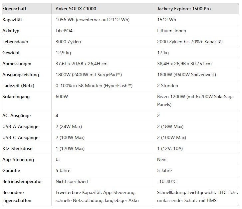Screen dimensions: 242x209
Task: Select the "17 kg" weight cell
Action: pyautogui.click(x=163, y=53)
